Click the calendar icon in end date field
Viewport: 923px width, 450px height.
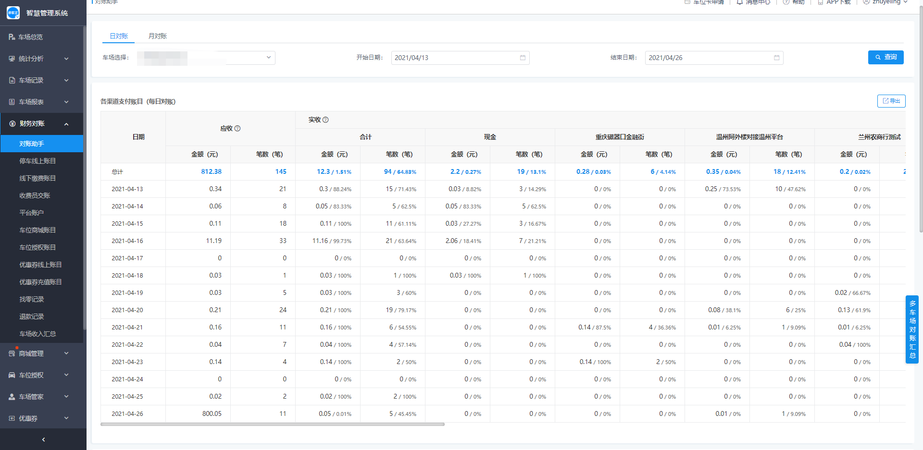coord(776,58)
